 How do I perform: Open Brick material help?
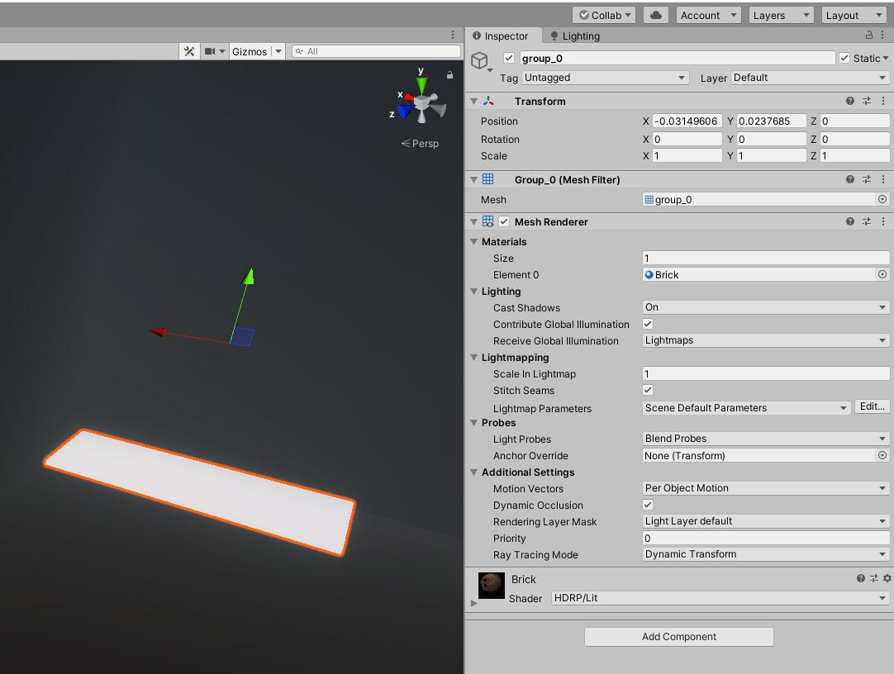pos(861,578)
